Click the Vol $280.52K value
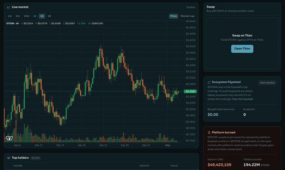Viewport: 285px width, 170px height. click(x=96, y=24)
